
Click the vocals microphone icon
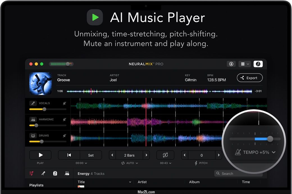pos(33,103)
